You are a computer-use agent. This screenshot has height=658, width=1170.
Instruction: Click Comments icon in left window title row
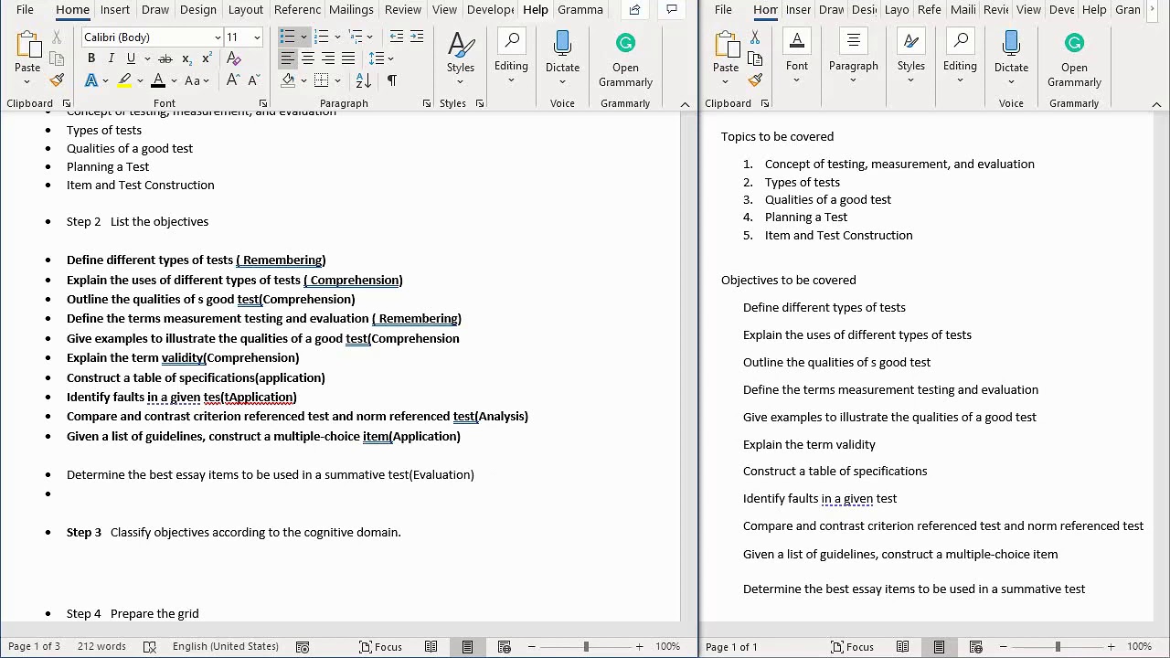coord(672,10)
